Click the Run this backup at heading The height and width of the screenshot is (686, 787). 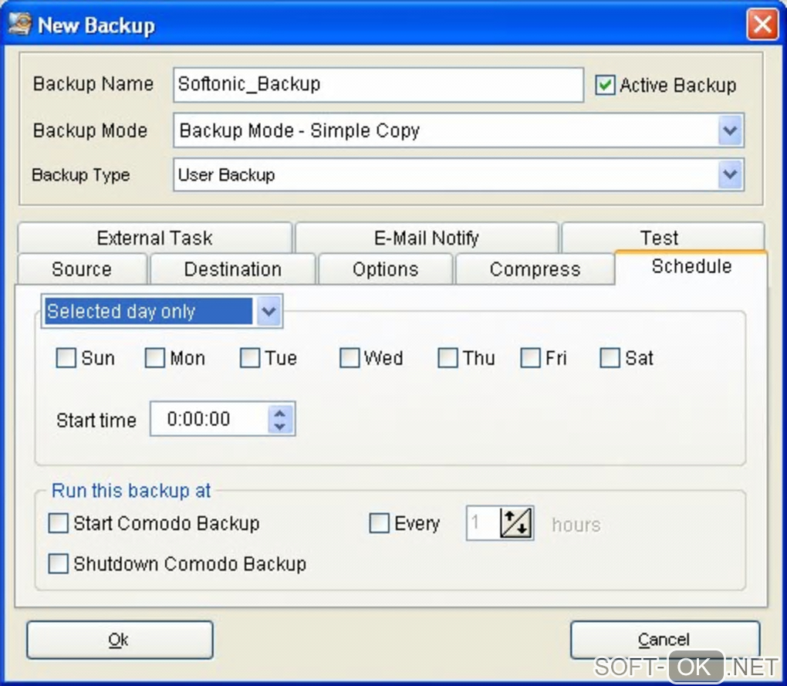[131, 490]
